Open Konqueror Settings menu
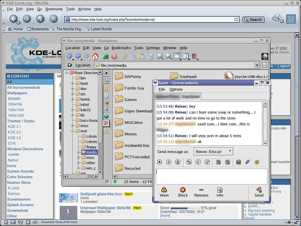The image size is (301, 226). [x=153, y=48]
